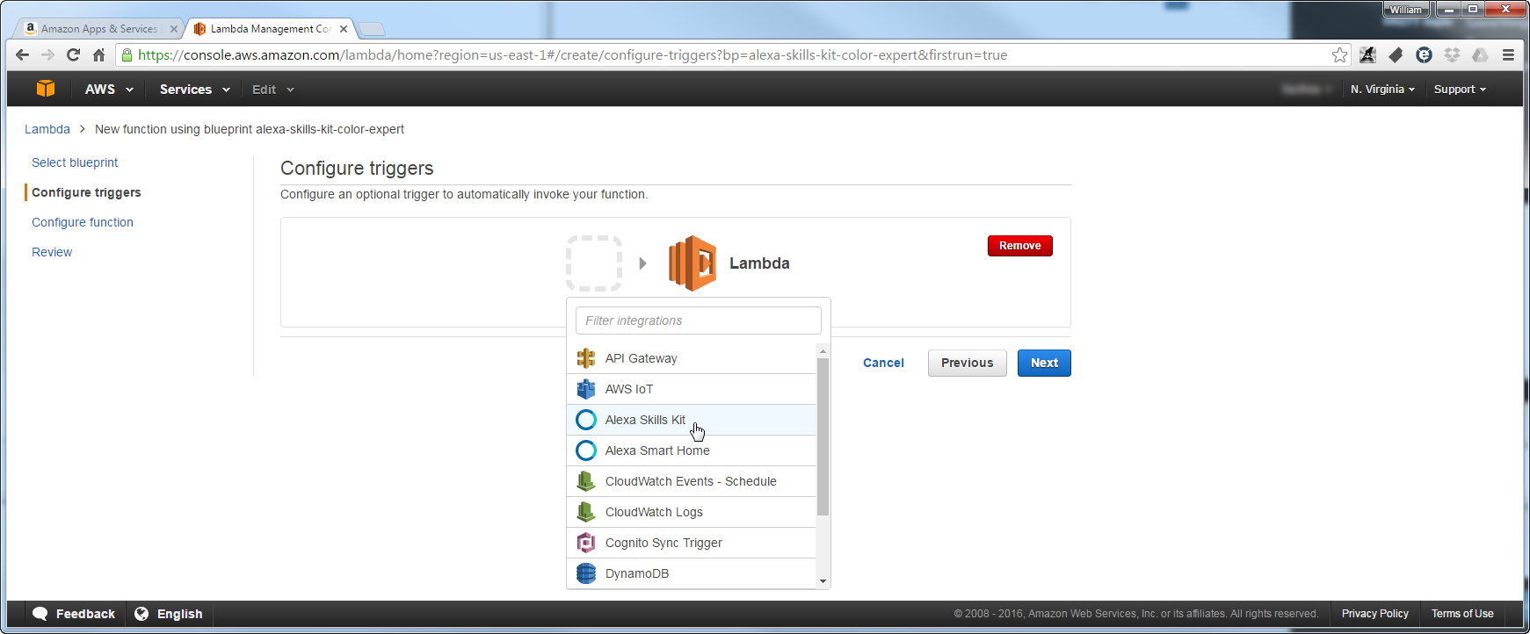The height and width of the screenshot is (634, 1530).
Task: Click the Cognito Sync Trigger icon
Action: (586, 543)
